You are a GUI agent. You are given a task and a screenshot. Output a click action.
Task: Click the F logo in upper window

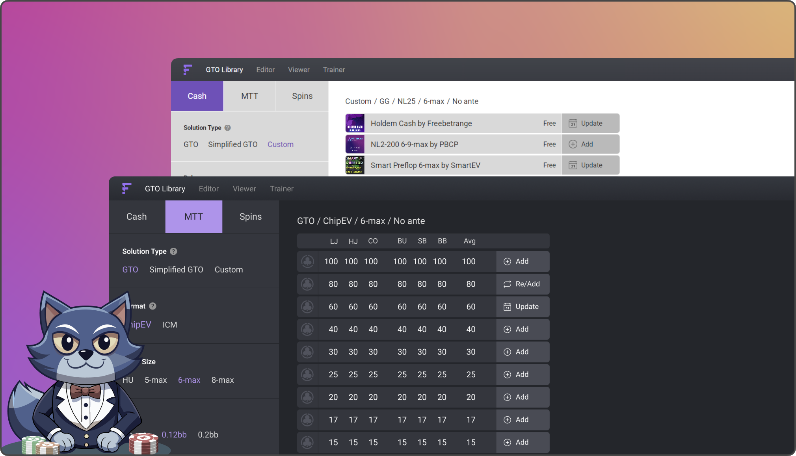(x=188, y=70)
